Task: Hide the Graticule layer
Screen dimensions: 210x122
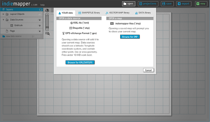Action: (x=39, y=26)
